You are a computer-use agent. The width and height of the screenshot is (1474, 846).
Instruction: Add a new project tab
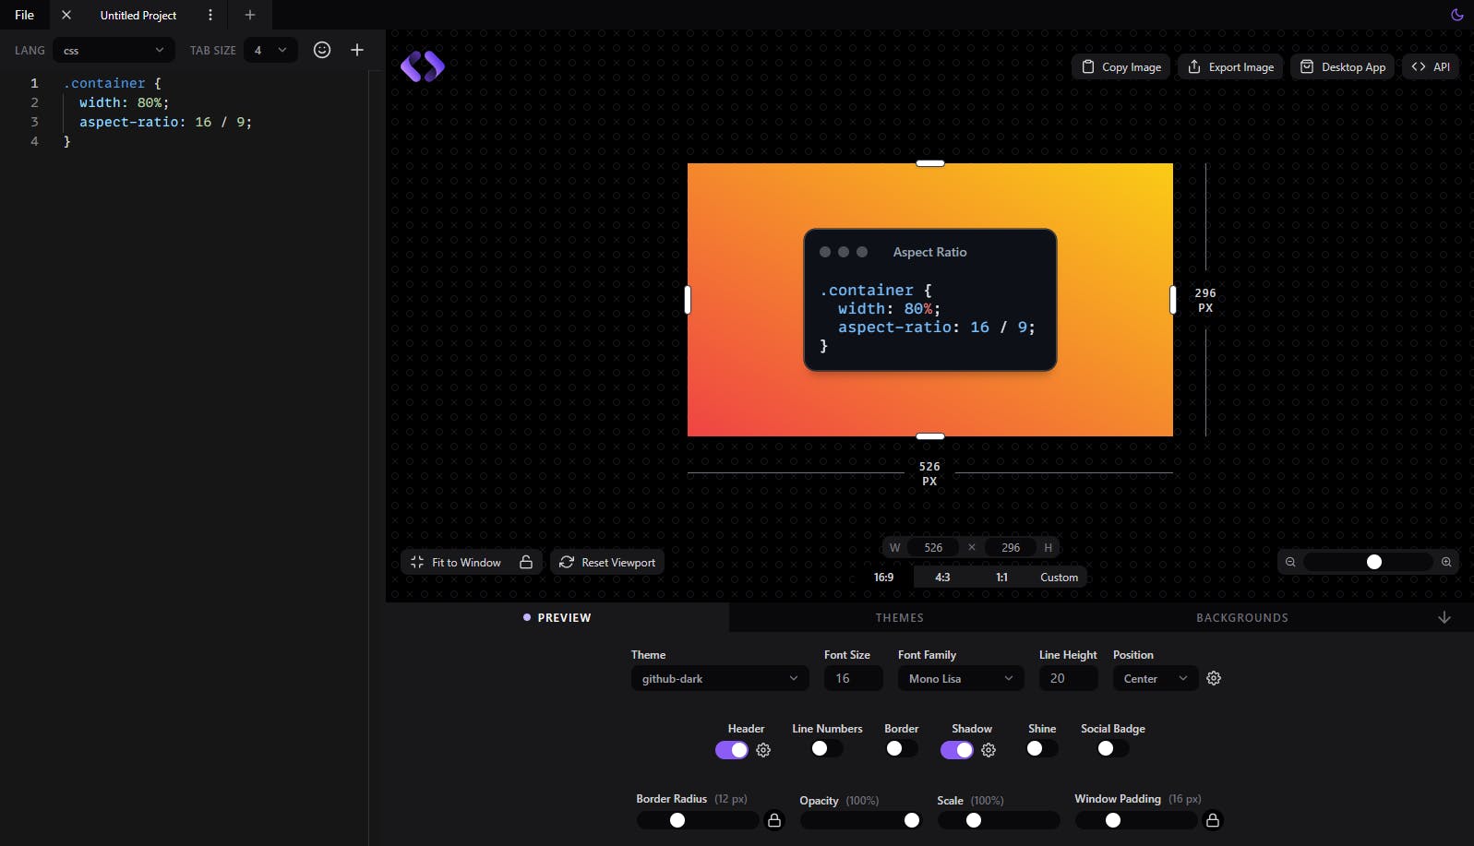[x=250, y=15]
